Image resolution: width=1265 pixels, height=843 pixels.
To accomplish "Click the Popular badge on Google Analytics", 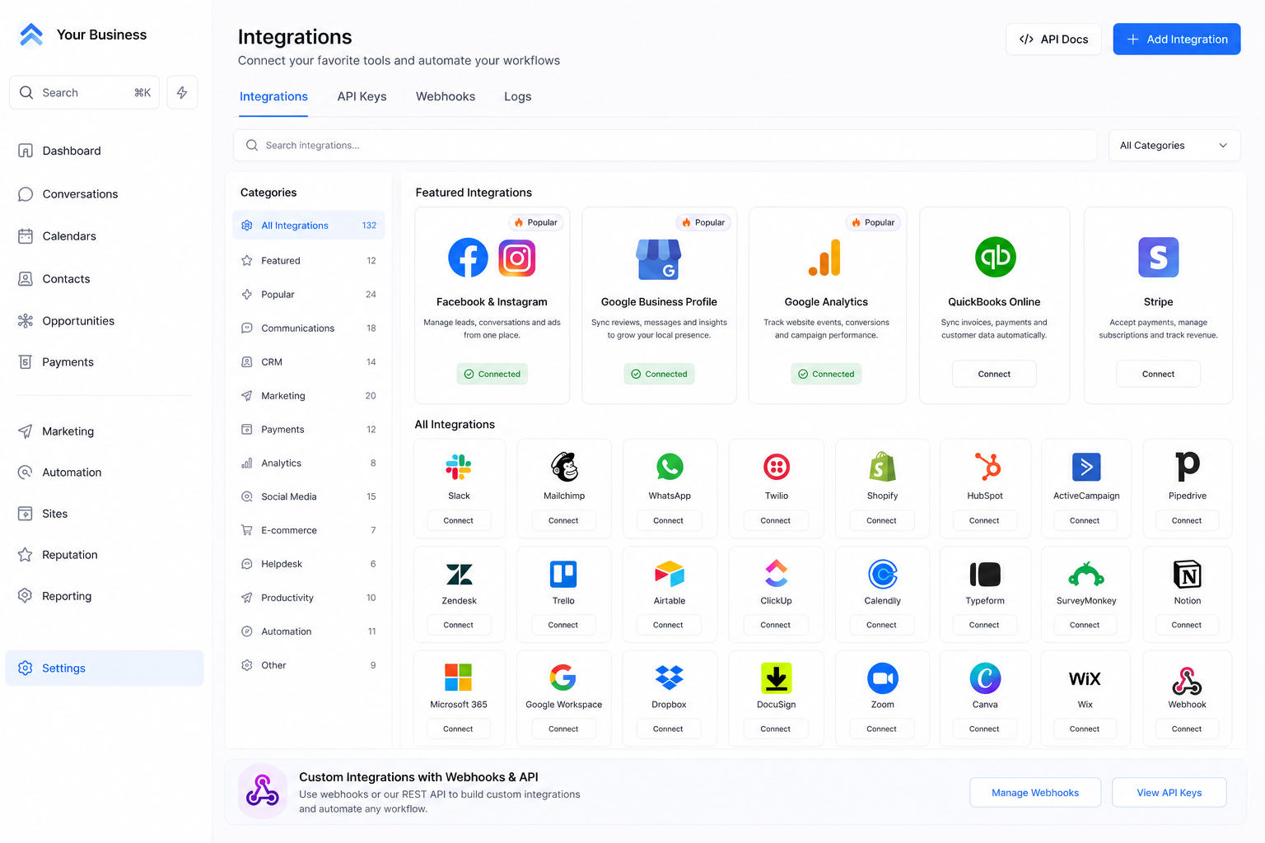I will coord(873,222).
